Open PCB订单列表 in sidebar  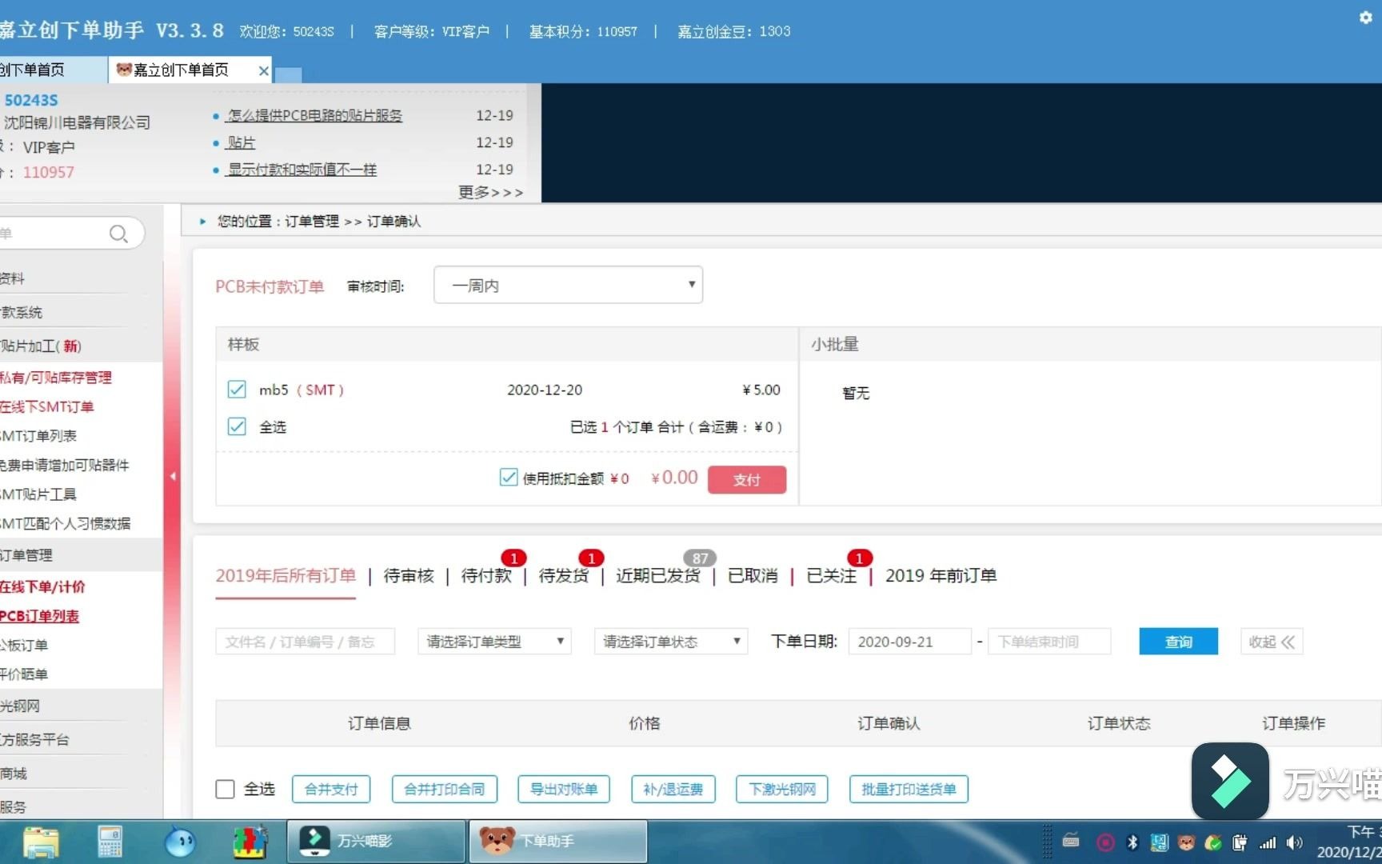pos(40,616)
